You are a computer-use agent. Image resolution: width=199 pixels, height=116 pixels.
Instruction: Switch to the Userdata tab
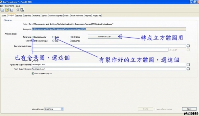tap(28, 16)
